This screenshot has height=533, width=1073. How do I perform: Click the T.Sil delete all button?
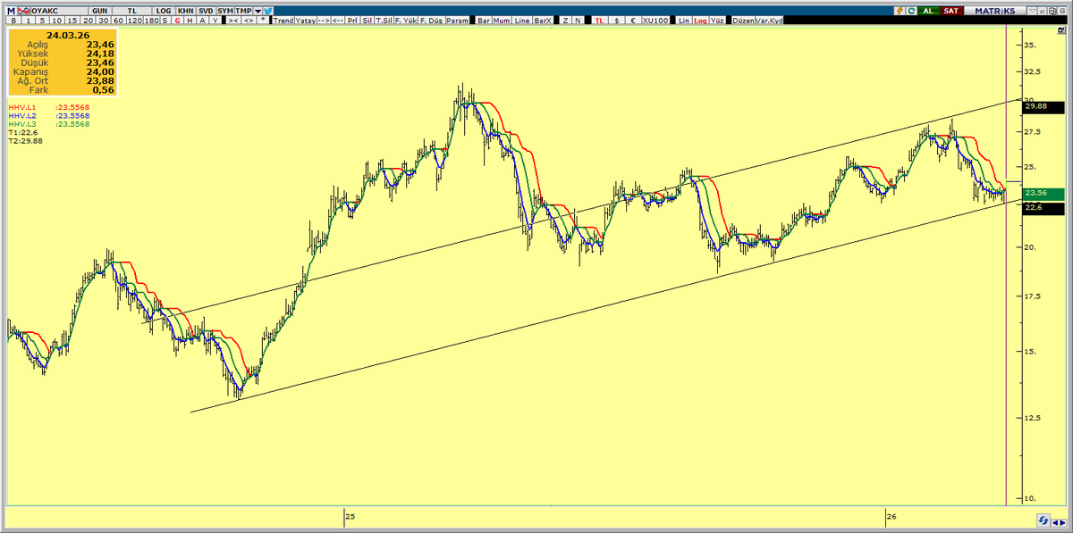point(384,21)
